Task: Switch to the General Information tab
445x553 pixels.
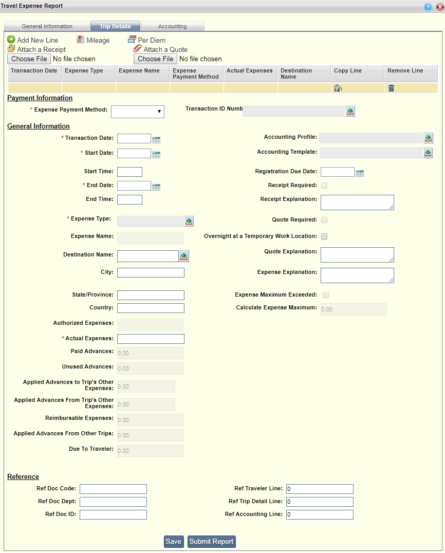Action: pos(47,26)
